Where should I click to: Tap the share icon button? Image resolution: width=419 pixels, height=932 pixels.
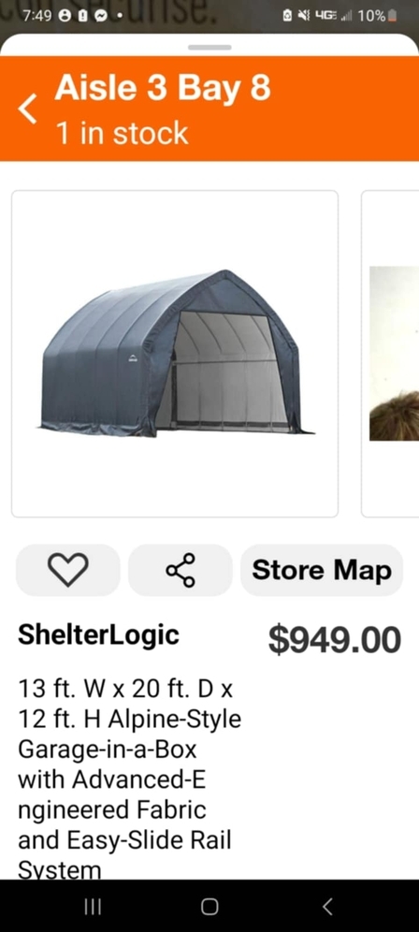(x=181, y=570)
